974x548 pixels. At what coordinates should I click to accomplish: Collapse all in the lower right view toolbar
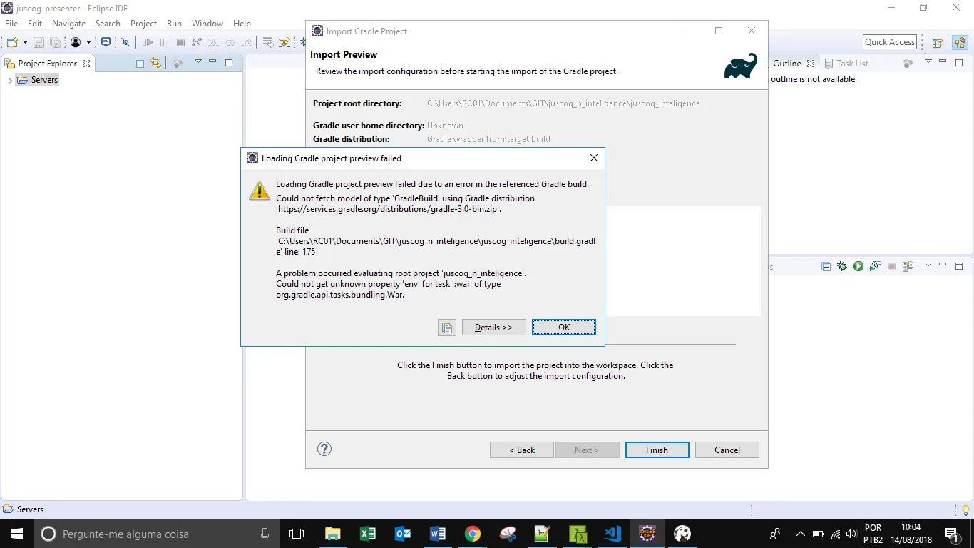click(x=826, y=267)
